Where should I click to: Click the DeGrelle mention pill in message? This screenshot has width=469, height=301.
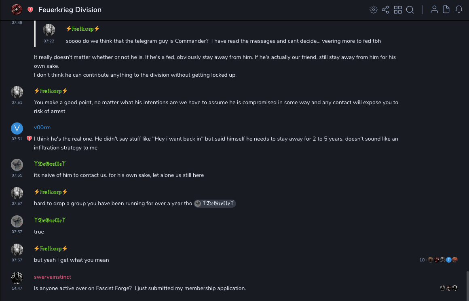click(215, 204)
